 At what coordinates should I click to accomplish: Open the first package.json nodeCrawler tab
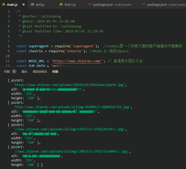pyautogui.click(x=112, y=4)
